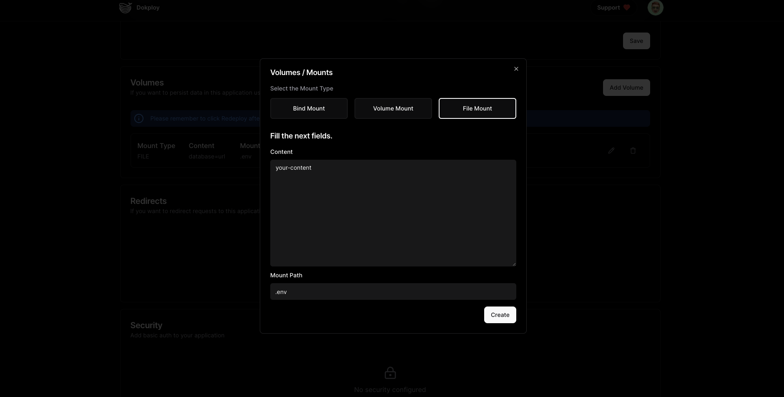Click the Support button

[613, 8]
